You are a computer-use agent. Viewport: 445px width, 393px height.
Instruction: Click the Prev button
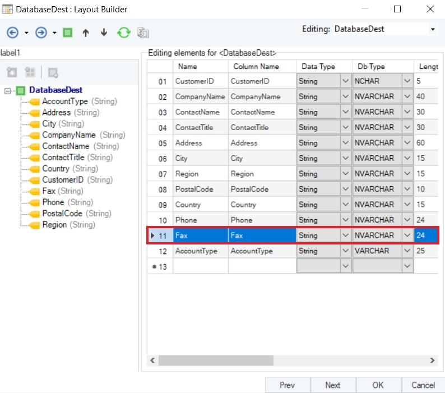[x=287, y=385]
